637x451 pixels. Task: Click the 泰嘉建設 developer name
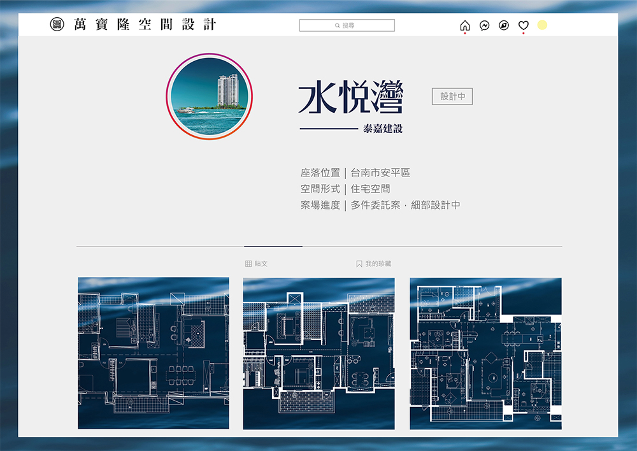(383, 129)
